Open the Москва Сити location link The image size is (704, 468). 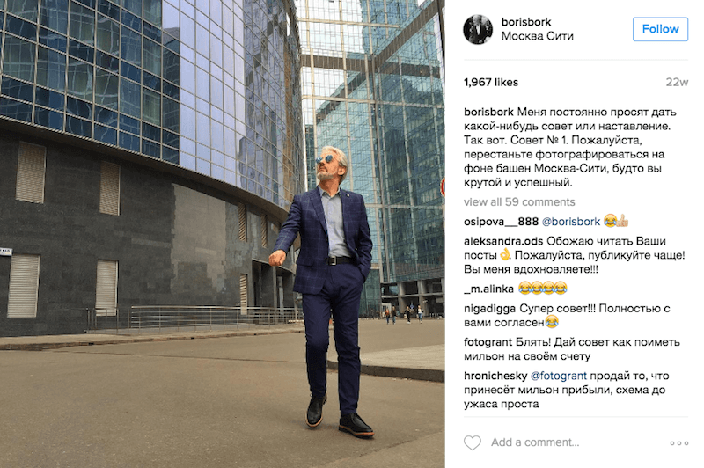click(538, 36)
